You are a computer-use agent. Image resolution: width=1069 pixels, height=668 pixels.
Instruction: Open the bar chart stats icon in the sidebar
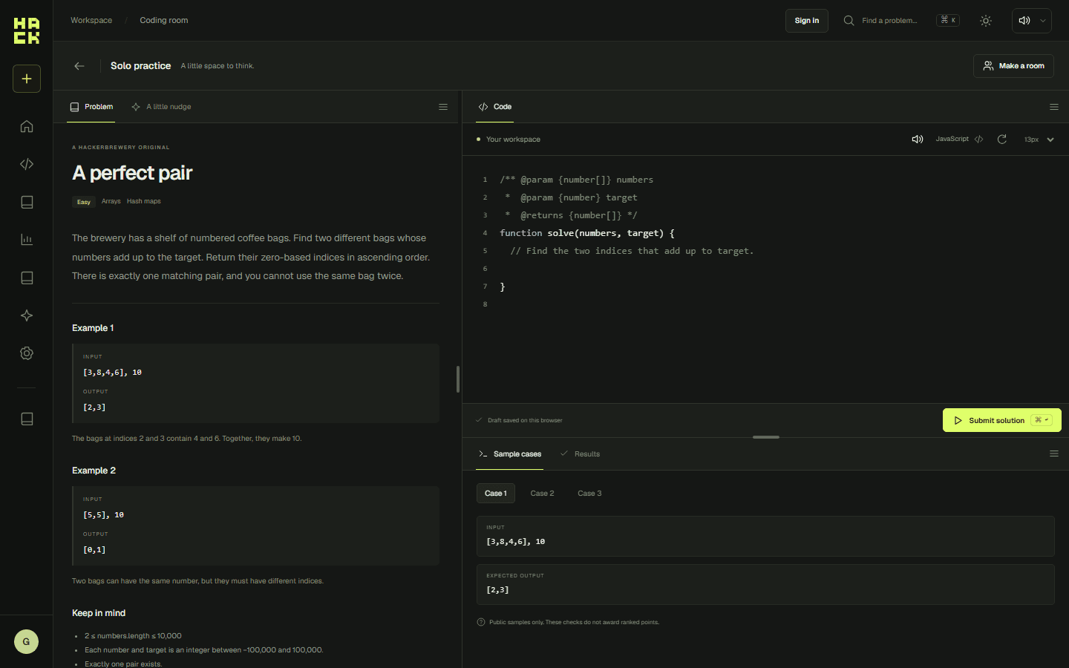(27, 240)
